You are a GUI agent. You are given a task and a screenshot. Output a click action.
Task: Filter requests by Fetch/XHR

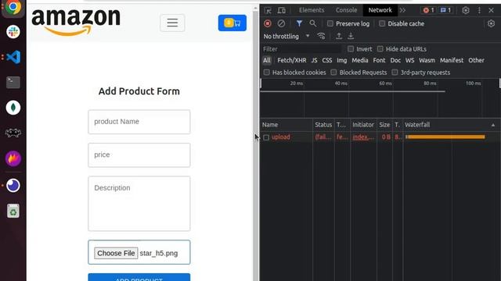click(292, 60)
